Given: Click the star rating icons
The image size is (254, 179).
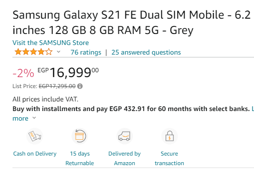Looking at the screenshot, I should (33, 52).
